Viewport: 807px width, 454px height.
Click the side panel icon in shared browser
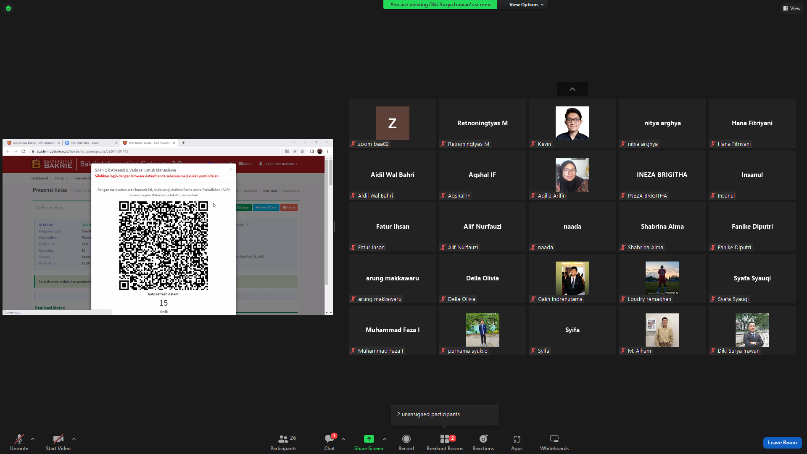coord(312,151)
